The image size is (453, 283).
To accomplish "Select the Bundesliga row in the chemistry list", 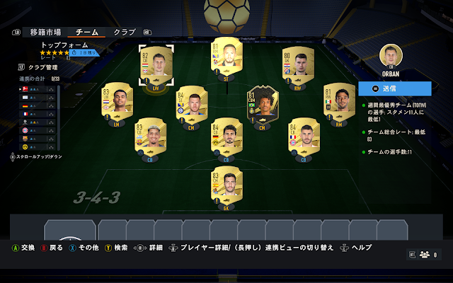I will click(37, 90).
